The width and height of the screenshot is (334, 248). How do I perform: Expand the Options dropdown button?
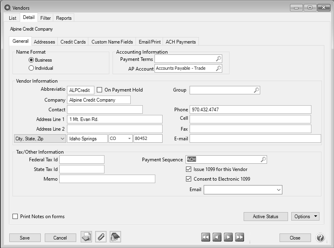click(305, 217)
